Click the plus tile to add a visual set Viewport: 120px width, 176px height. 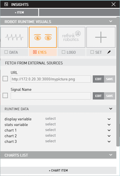click(x=101, y=37)
